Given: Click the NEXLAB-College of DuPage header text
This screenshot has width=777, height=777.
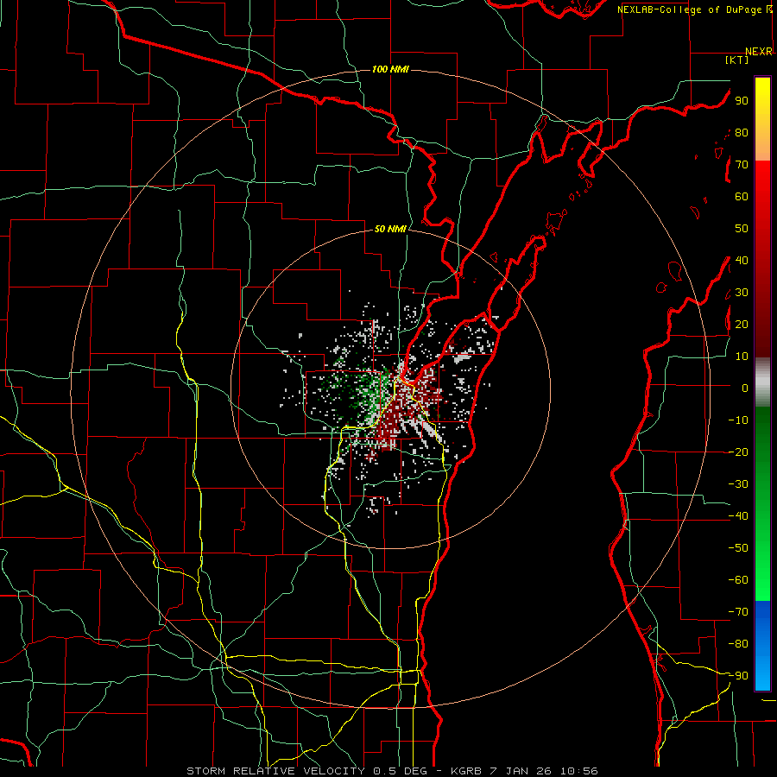Looking at the screenshot, I should pyautogui.click(x=689, y=9).
